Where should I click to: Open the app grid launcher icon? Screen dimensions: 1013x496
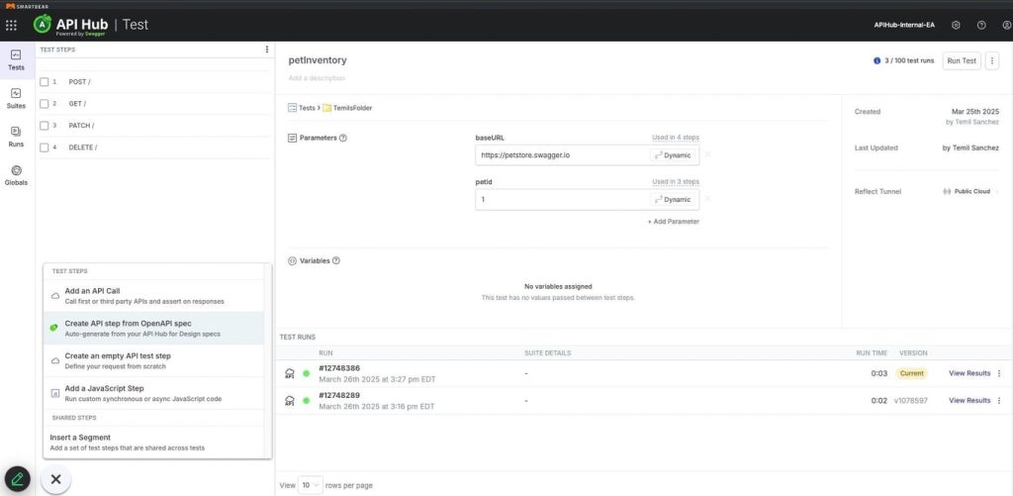(11, 25)
